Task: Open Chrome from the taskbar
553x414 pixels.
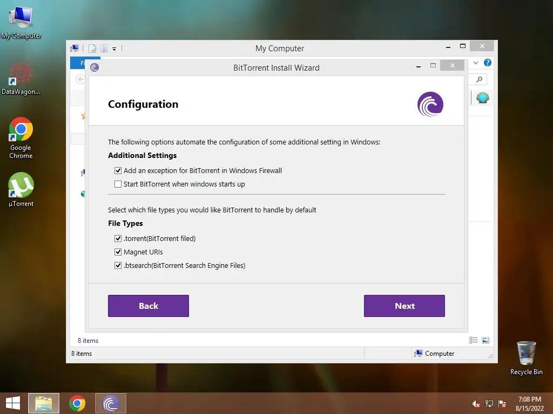Action: pos(77,403)
